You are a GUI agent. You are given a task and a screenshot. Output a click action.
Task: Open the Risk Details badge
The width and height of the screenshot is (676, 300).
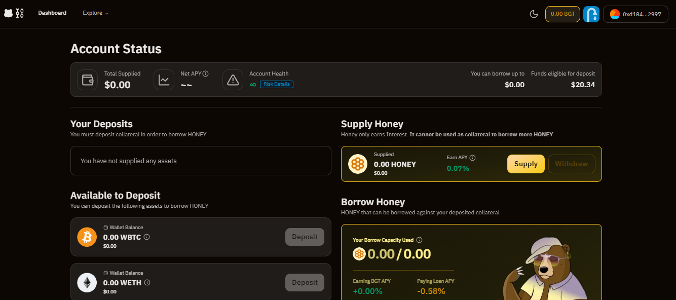click(277, 84)
